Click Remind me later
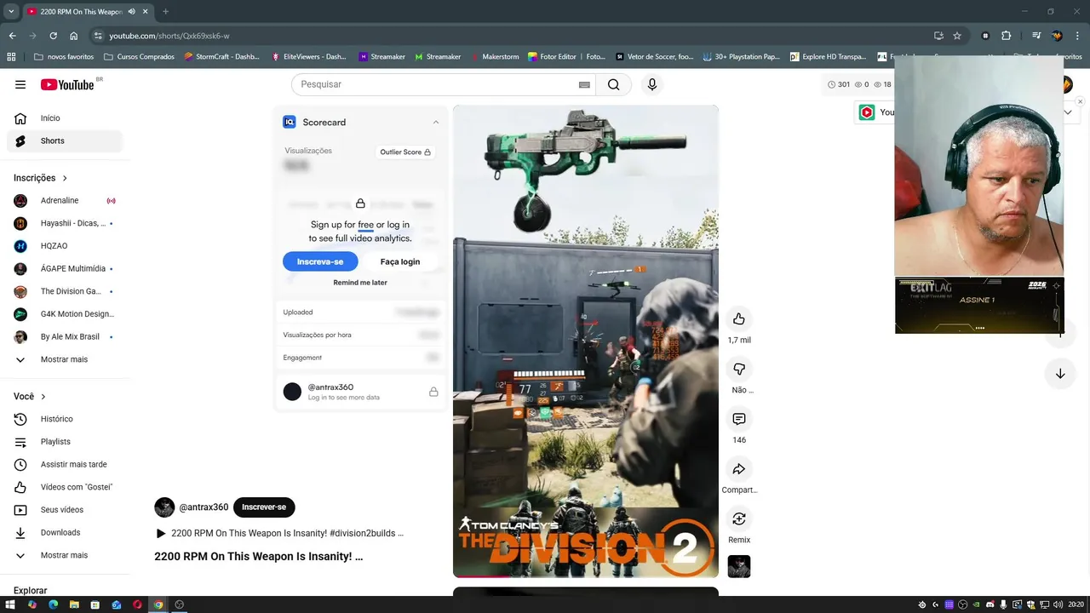1090x613 pixels. (x=360, y=283)
